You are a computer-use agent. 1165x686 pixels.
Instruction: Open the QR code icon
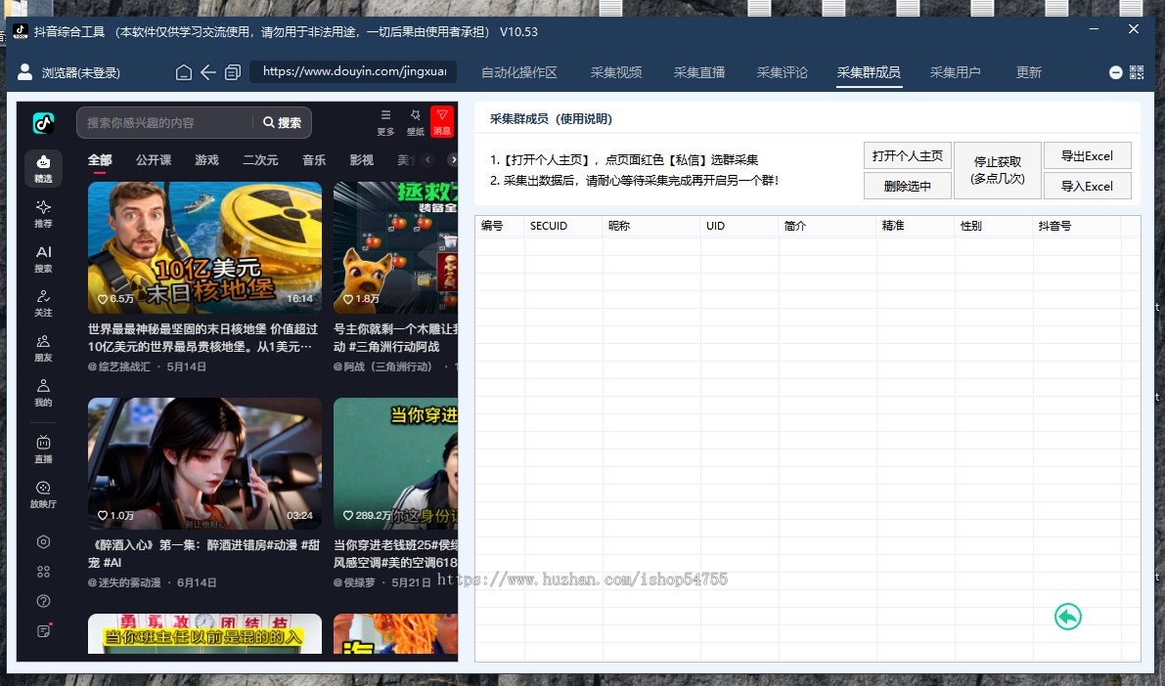[x=1137, y=72]
